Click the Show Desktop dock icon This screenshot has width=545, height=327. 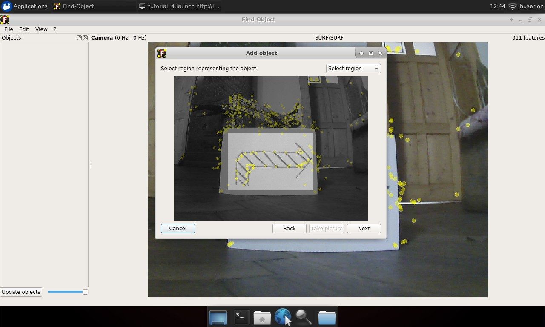(x=218, y=317)
